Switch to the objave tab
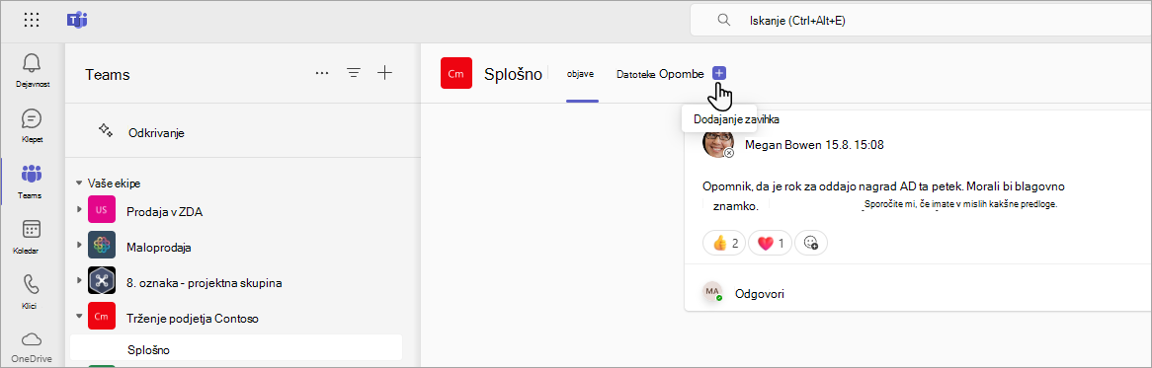The image size is (1152, 368). [580, 73]
